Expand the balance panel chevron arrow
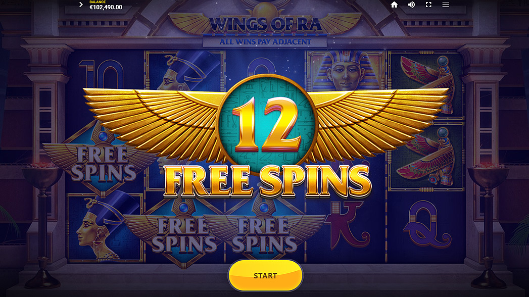This screenshot has width=529, height=297. [81, 5]
